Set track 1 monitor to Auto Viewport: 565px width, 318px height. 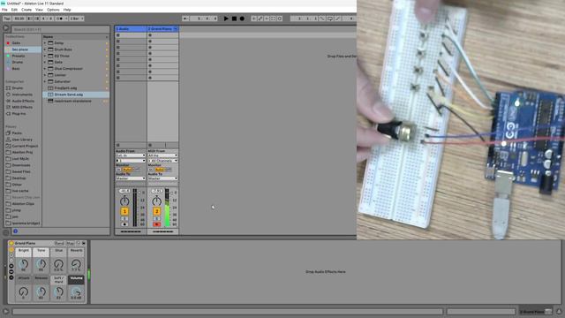point(126,170)
